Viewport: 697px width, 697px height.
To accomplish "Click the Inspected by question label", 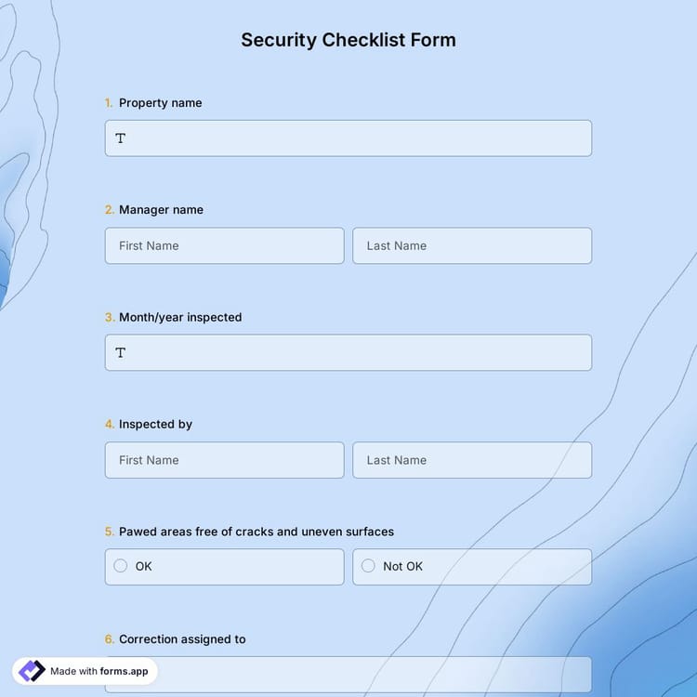I will [155, 425].
